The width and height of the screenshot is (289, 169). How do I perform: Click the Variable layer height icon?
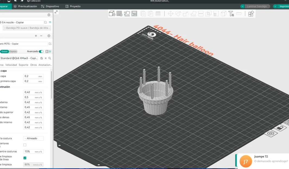pyautogui.click(x=158, y=14)
